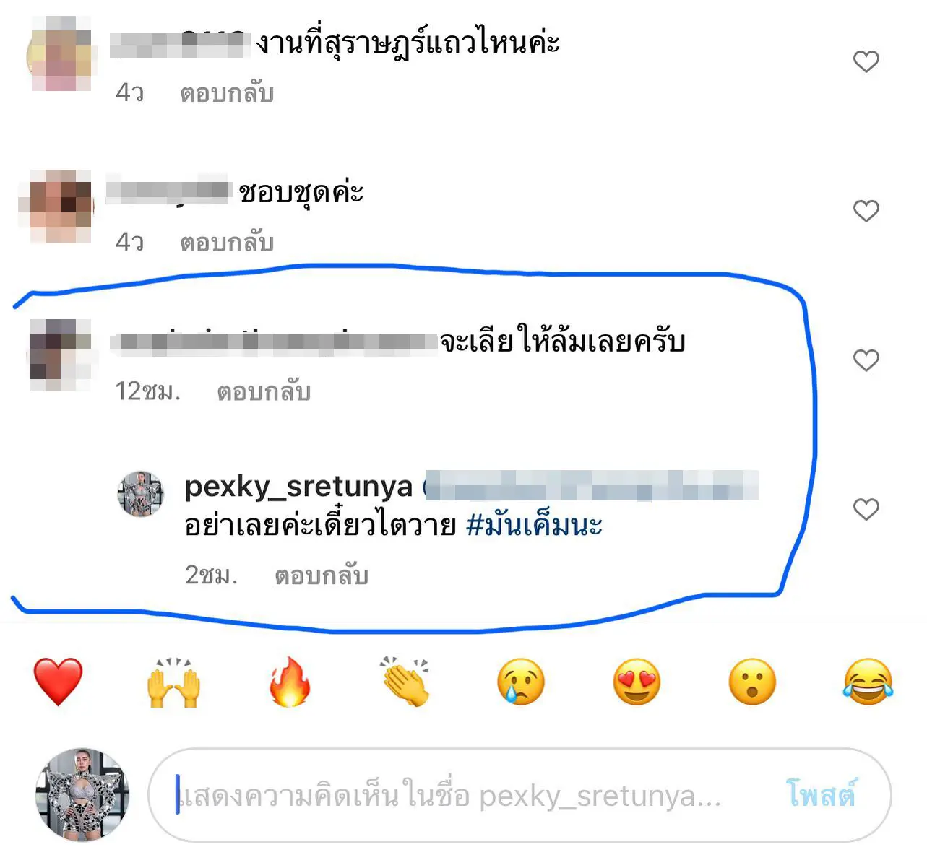
Task: Insert the heart eyes emoji
Action: [x=637, y=682]
